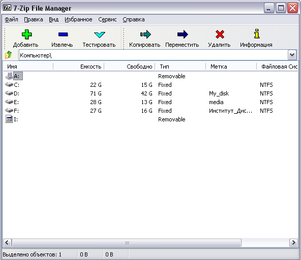Open the Файл menu
The width and height of the screenshot is (301, 260).
pos(11,19)
